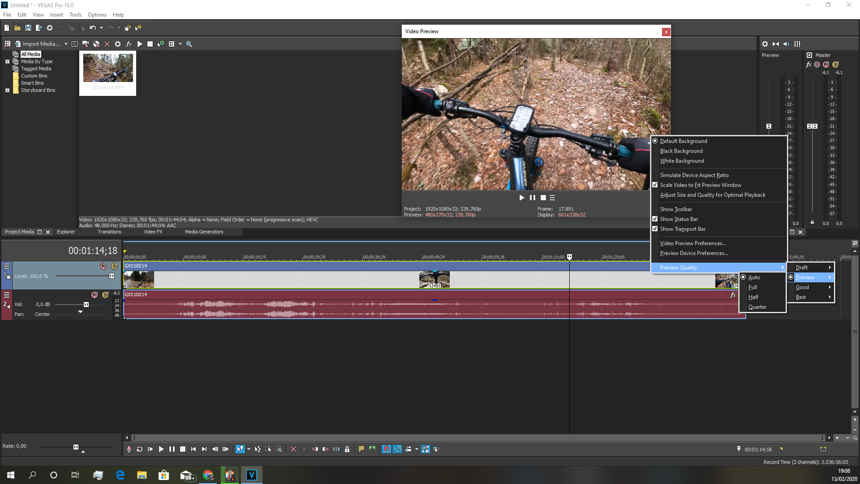Switch to the Media Generators tab
The width and height of the screenshot is (860, 484).
pyautogui.click(x=204, y=232)
